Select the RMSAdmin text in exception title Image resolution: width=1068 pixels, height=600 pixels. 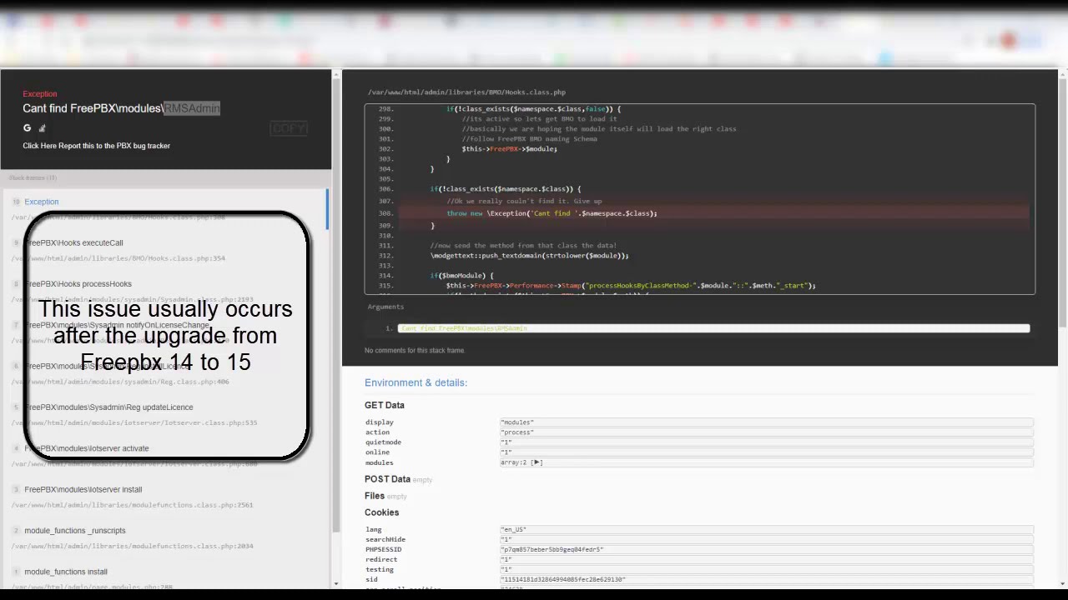[192, 108]
